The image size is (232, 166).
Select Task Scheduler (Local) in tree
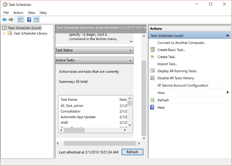click(24, 28)
